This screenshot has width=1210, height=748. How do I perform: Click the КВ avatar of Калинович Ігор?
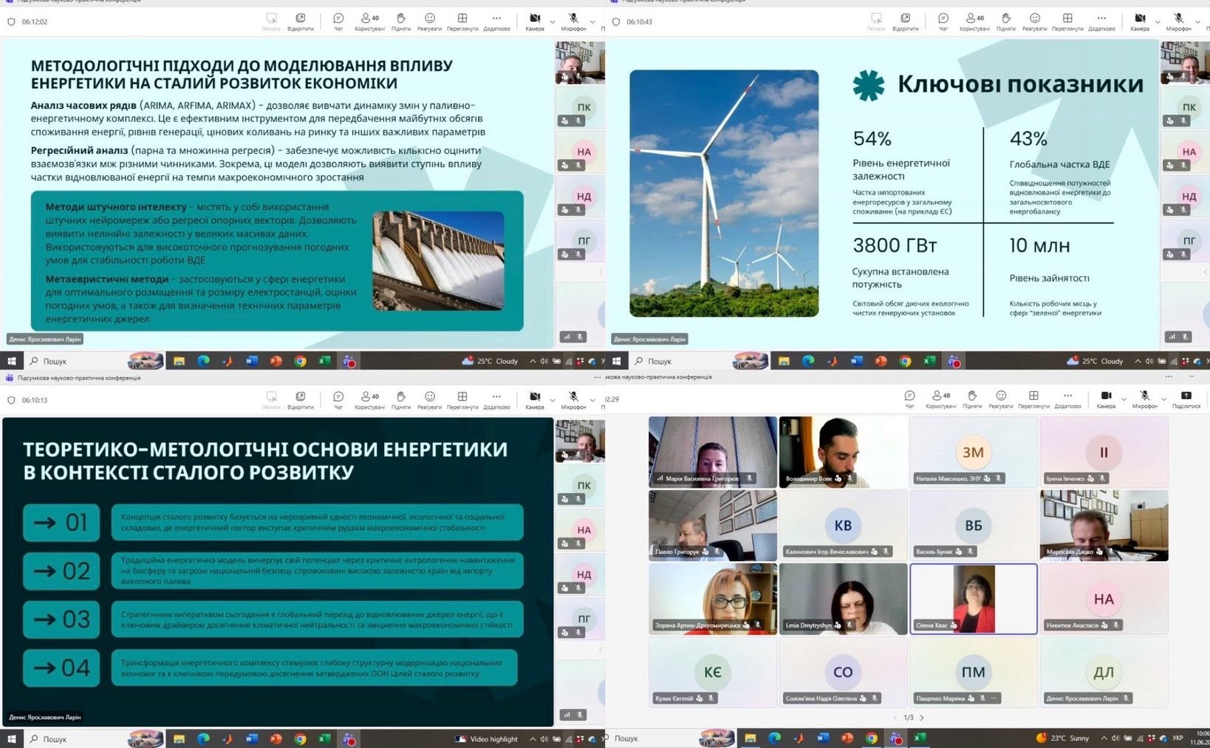(x=843, y=525)
